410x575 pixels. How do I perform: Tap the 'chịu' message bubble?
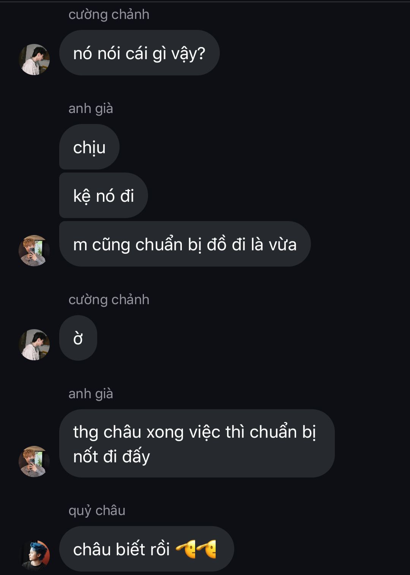[x=89, y=147]
